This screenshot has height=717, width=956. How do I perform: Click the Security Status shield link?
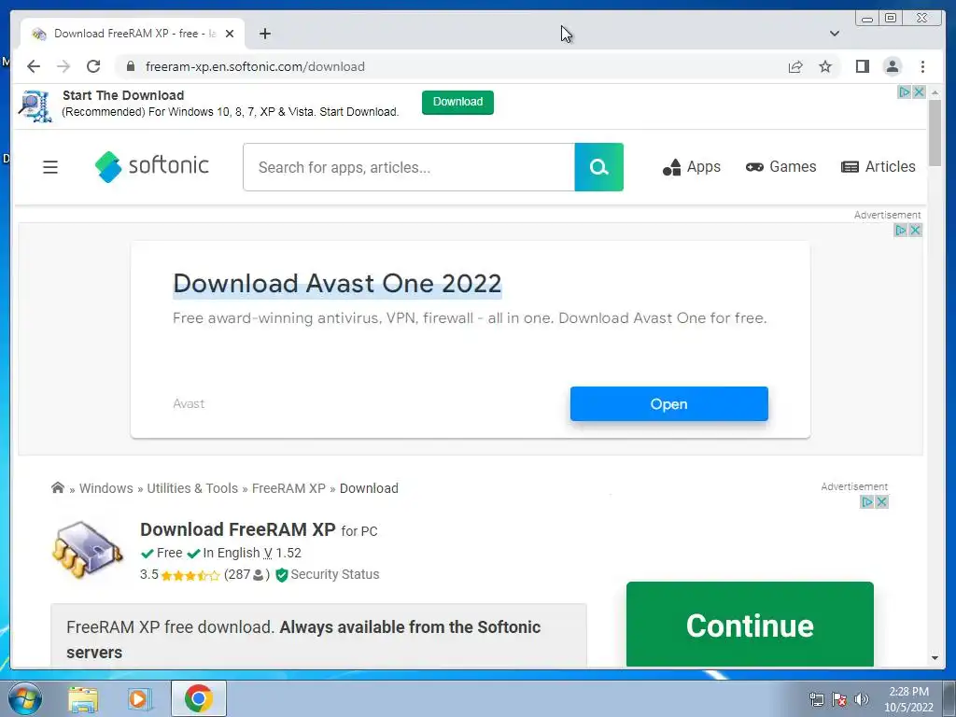[x=328, y=574]
